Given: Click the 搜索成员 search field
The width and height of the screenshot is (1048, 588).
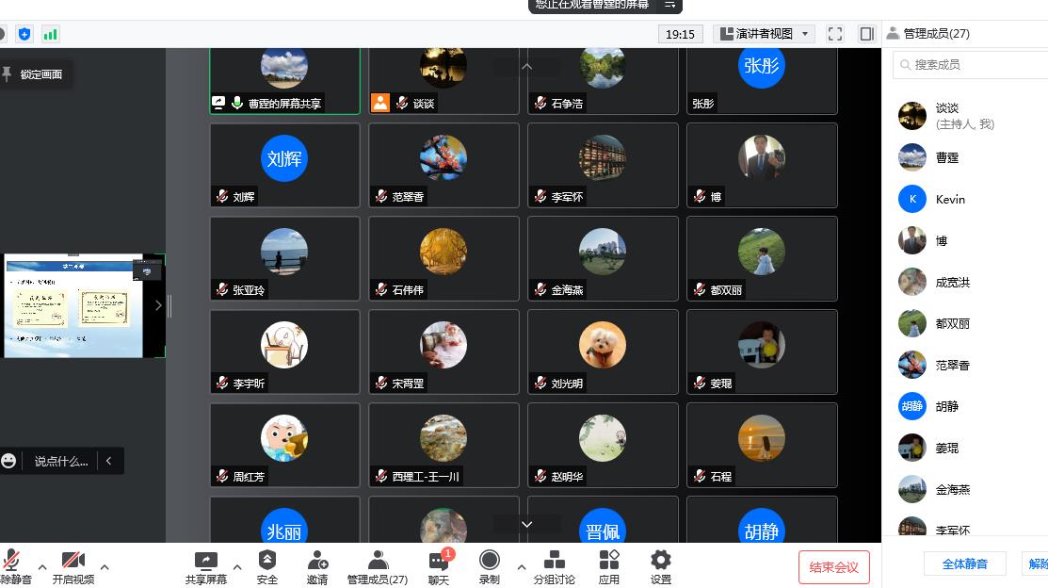Looking at the screenshot, I should tap(975, 65).
